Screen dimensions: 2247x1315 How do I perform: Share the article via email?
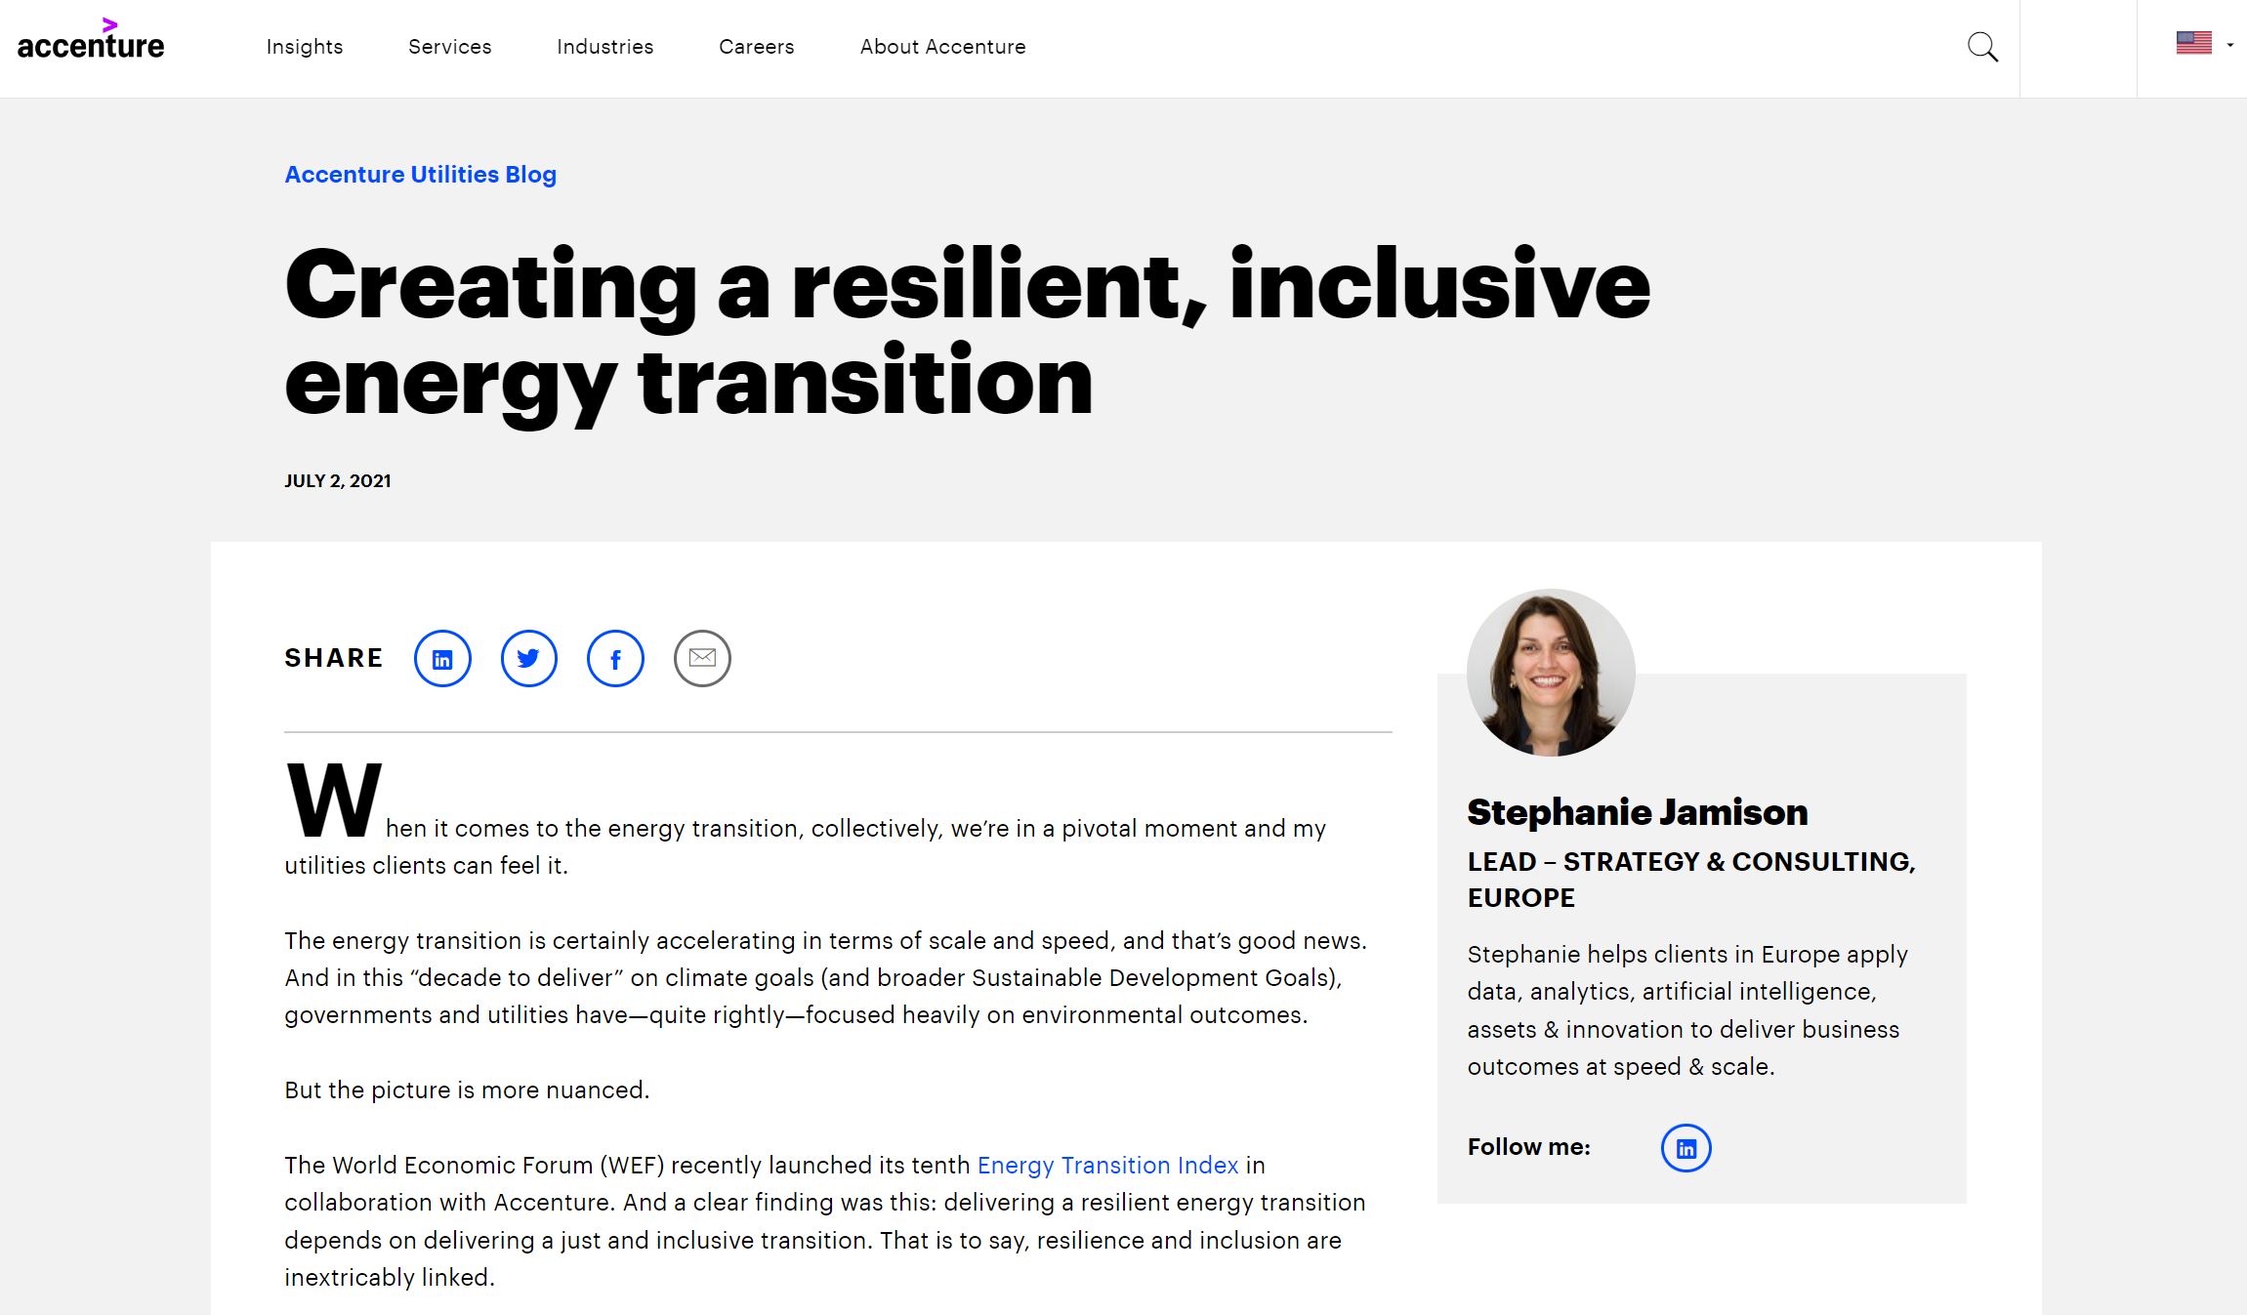click(701, 658)
